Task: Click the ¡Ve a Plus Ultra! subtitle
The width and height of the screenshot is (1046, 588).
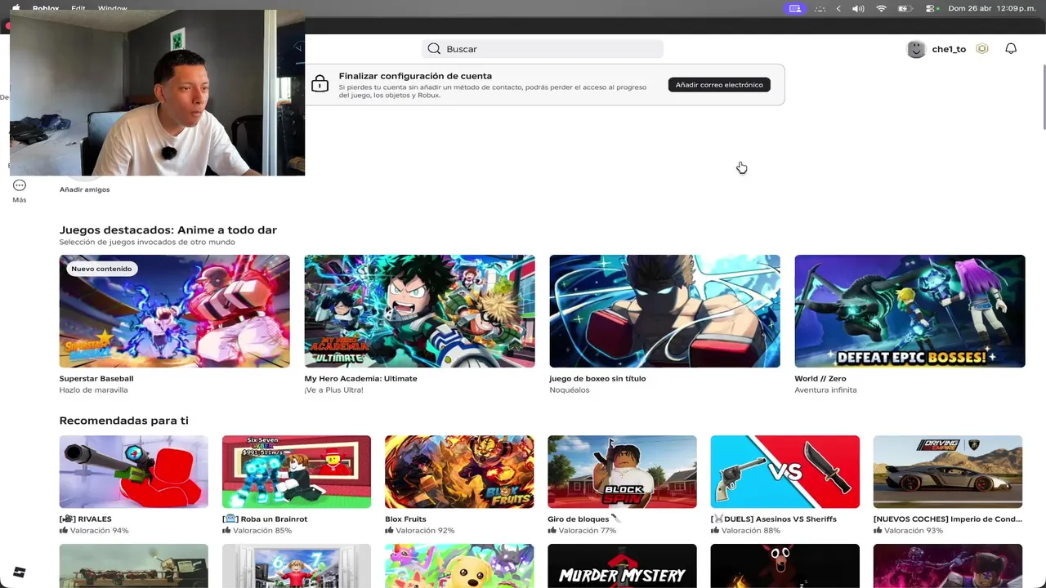Action: pyautogui.click(x=333, y=390)
